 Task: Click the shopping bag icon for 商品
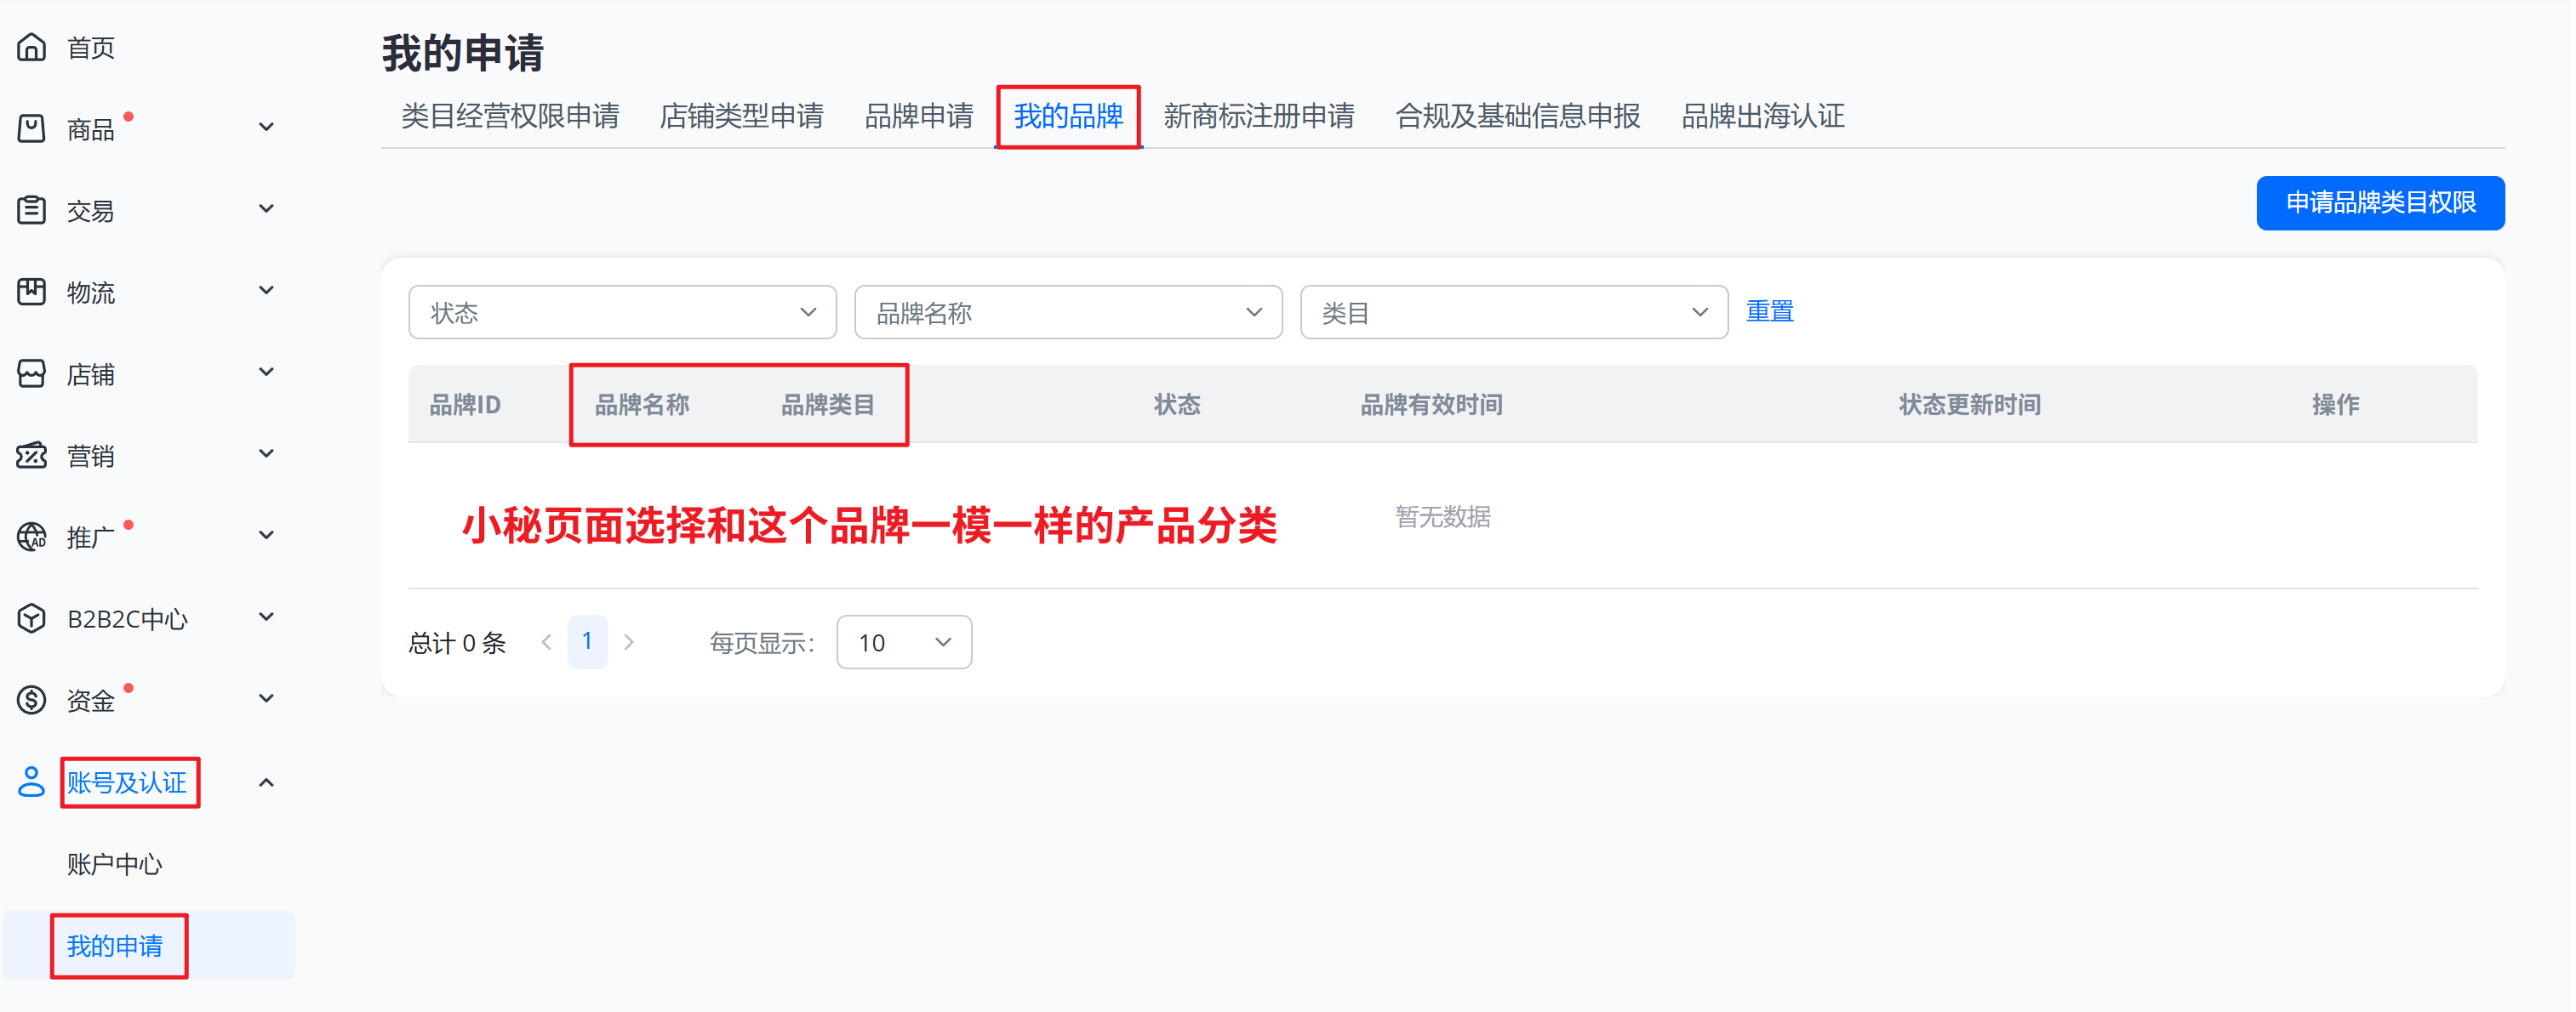click(x=32, y=129)
